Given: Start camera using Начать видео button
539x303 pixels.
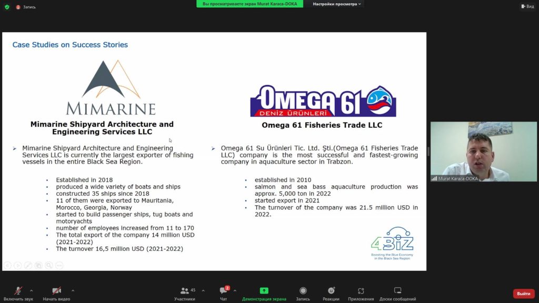Looking at the screenshot, I should (56, 292).
